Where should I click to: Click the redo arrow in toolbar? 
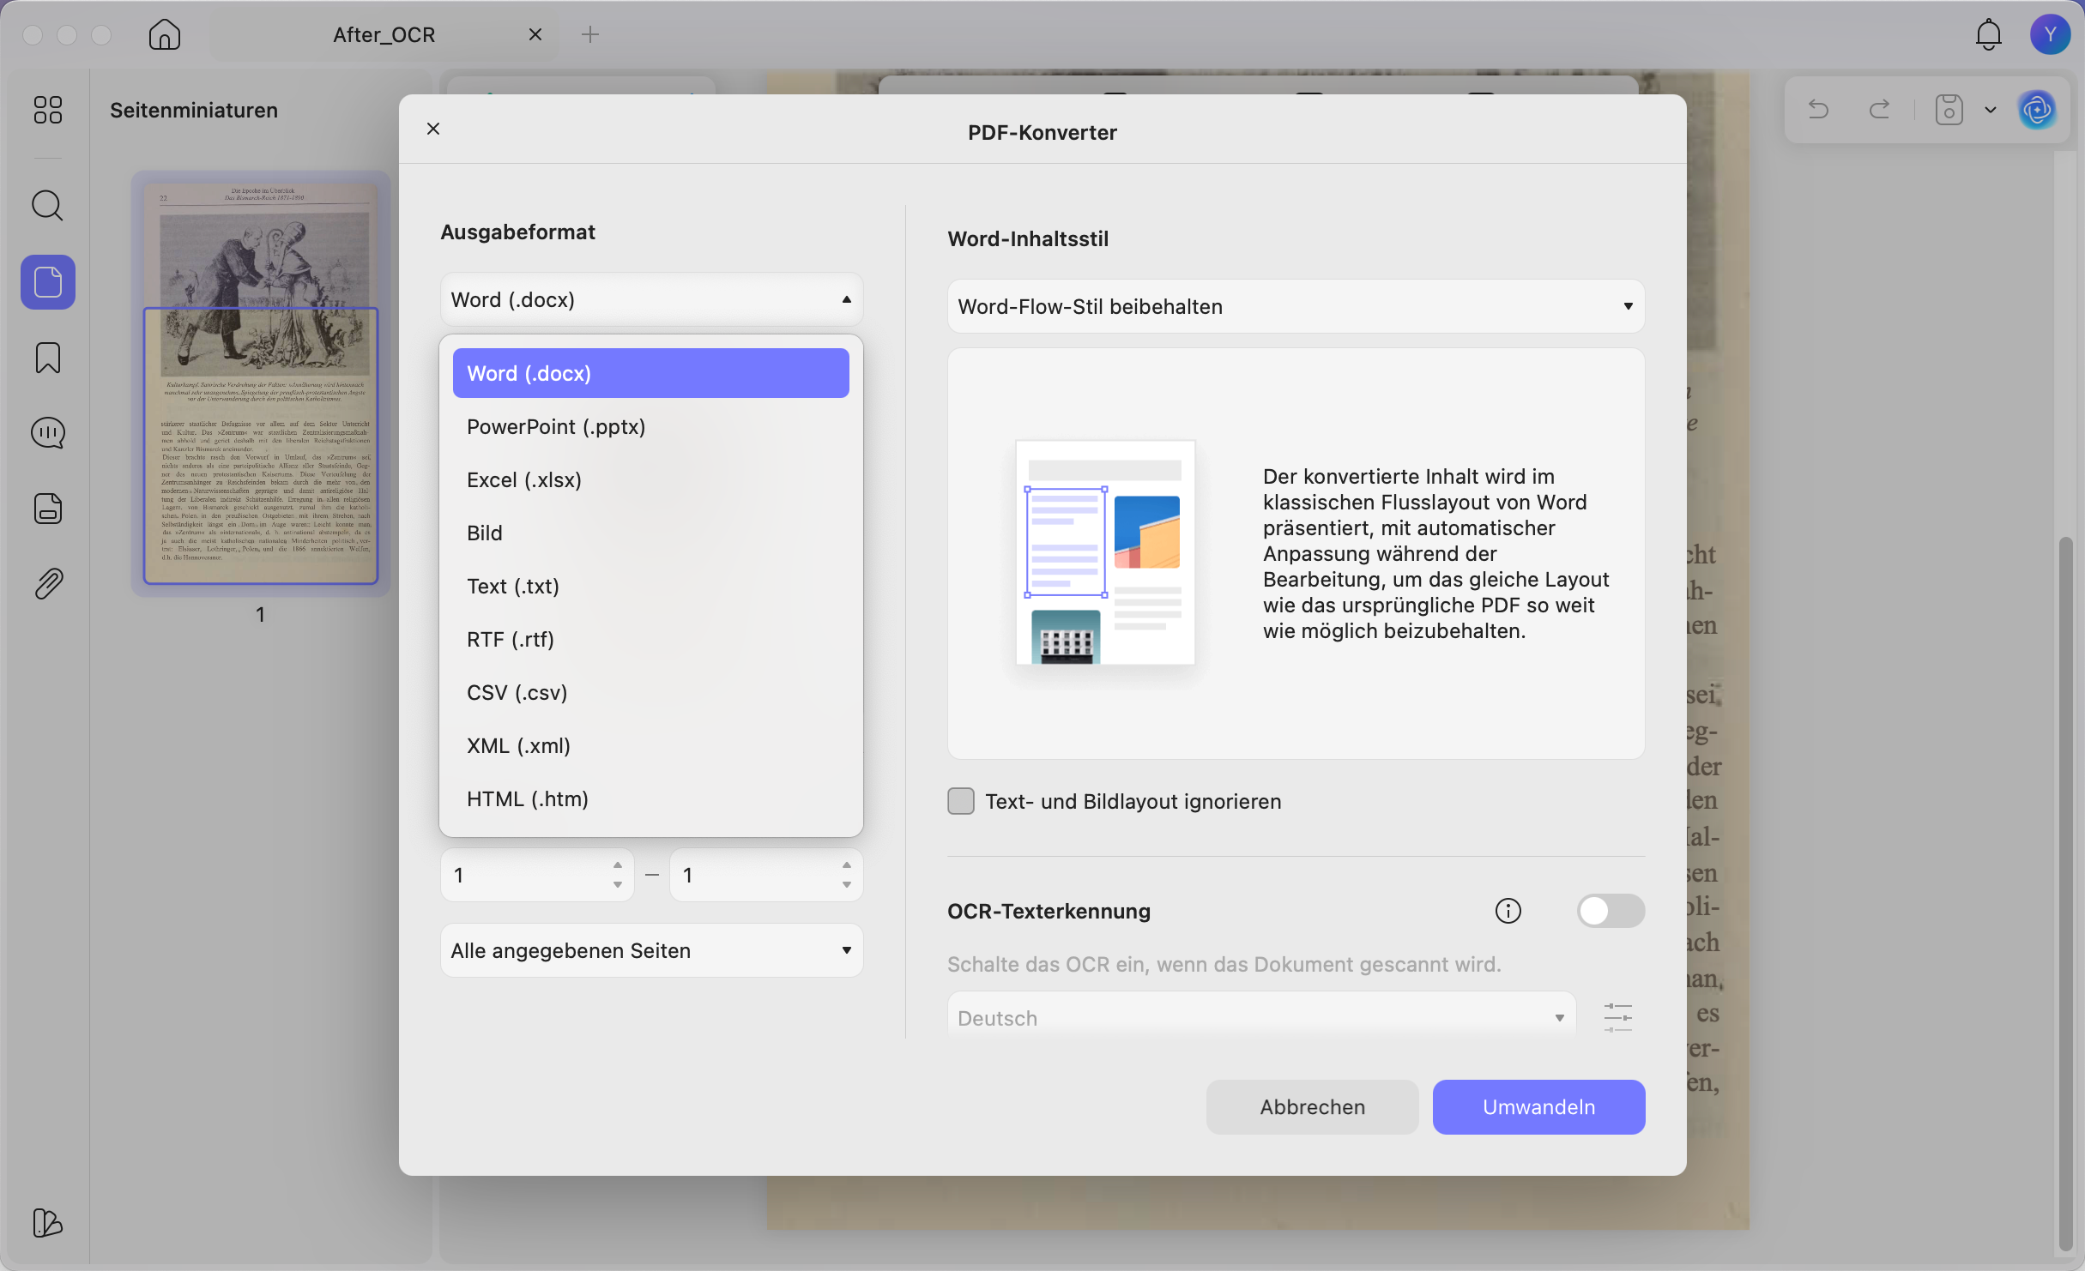pos(1879,110)
